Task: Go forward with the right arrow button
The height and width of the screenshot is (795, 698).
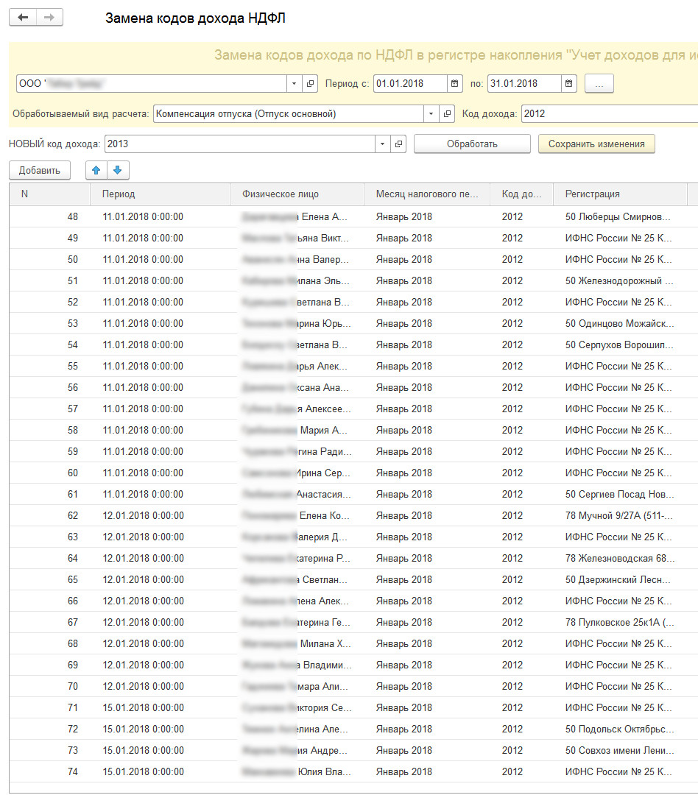Action: (x=49, y=17)
